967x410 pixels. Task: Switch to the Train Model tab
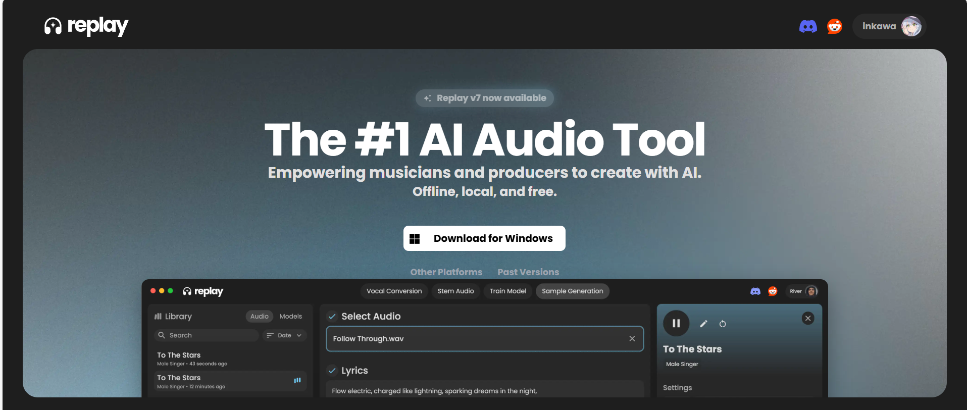pyautogui.click(x=507, y=291)
